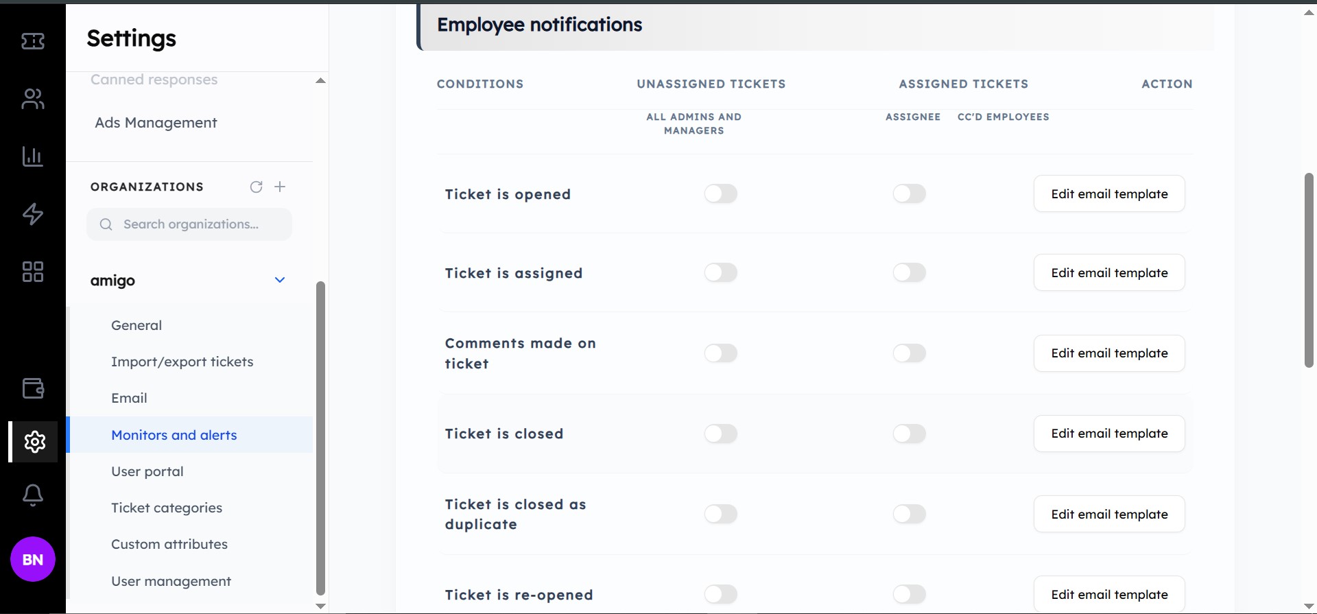Open the Tickets icon in the sidebar
The height and width of the screenshot is (614, 1317).
(32, 42)
